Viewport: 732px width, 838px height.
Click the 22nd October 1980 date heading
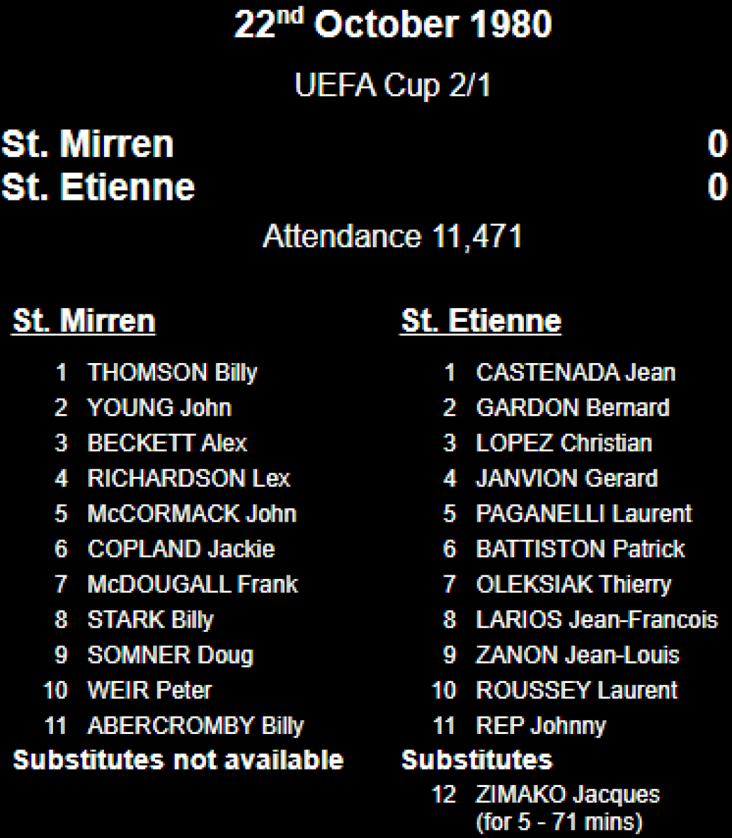pos(393,24)
